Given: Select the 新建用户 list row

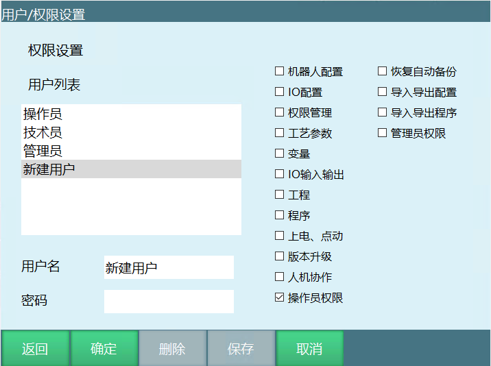Looking at the screenshot, I should coord(131,169).
